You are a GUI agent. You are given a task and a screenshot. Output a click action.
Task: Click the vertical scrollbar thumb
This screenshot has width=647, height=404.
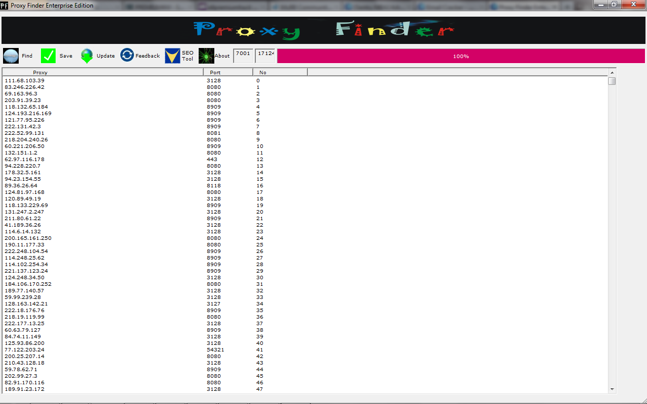pos(612,81)
